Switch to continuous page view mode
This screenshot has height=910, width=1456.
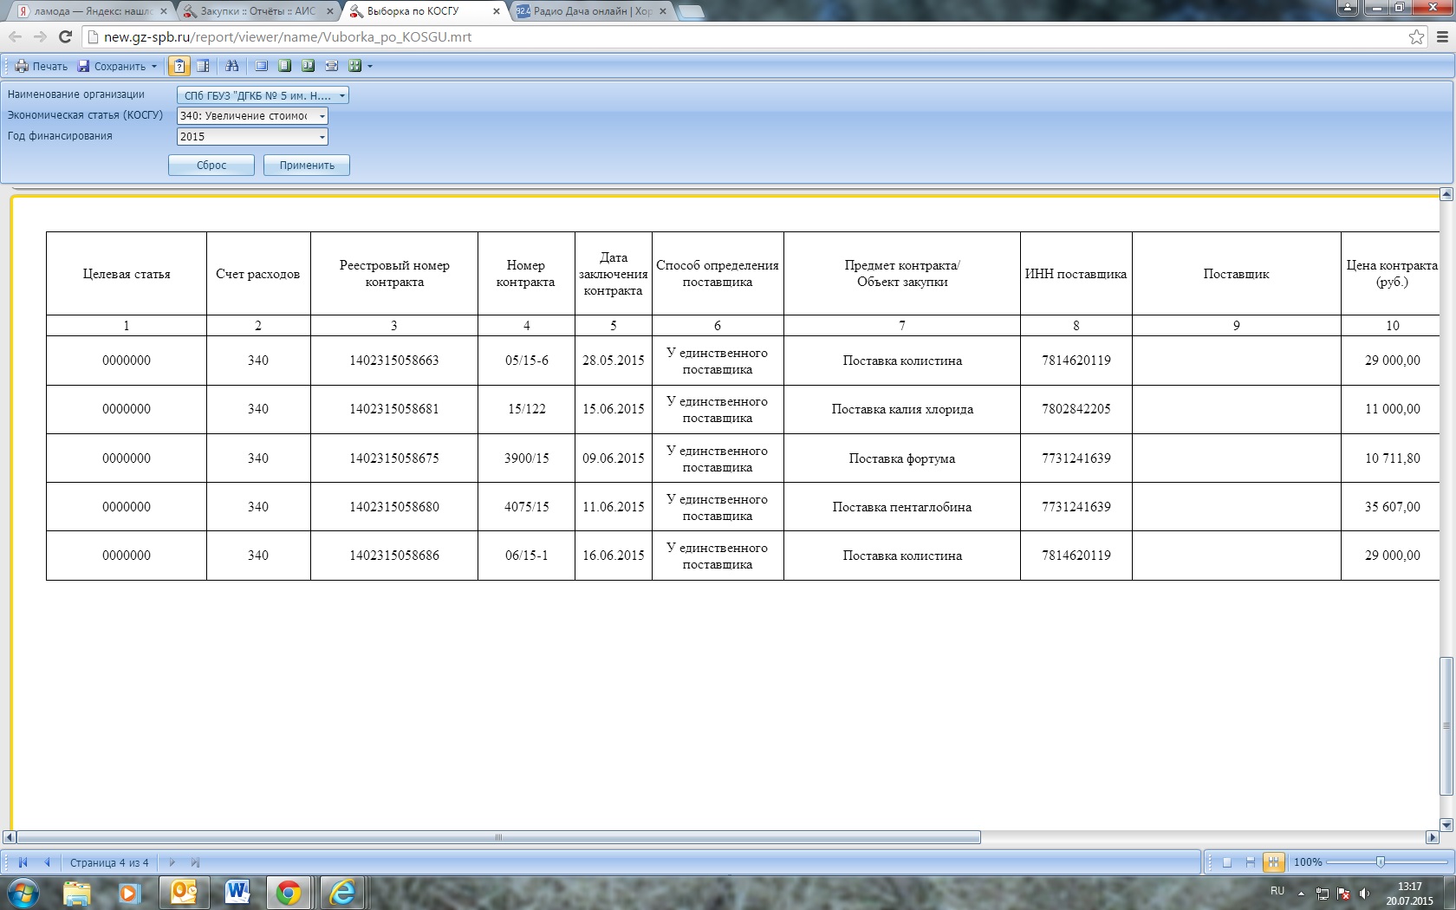[1250, 862]
